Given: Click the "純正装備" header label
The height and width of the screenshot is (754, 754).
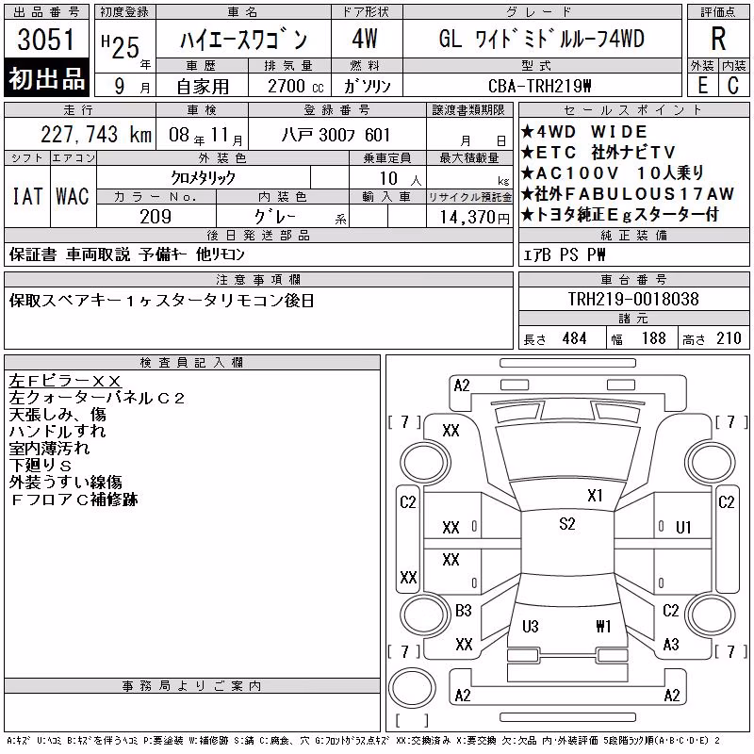Looking at the screenshot, I should 633,236.
